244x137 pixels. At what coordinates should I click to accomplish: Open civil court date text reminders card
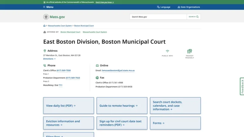point(122,123)
